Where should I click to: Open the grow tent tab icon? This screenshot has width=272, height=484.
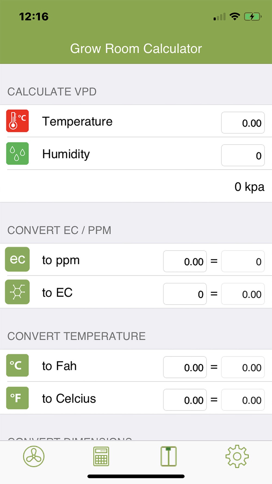[x=169, y=457]
